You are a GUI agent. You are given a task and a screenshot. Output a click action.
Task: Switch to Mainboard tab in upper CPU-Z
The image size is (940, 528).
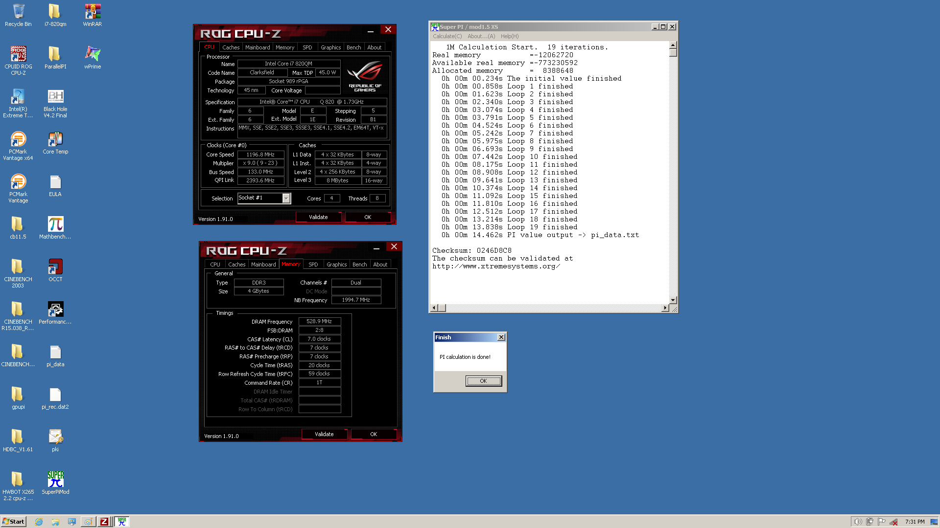coord(258,47)
